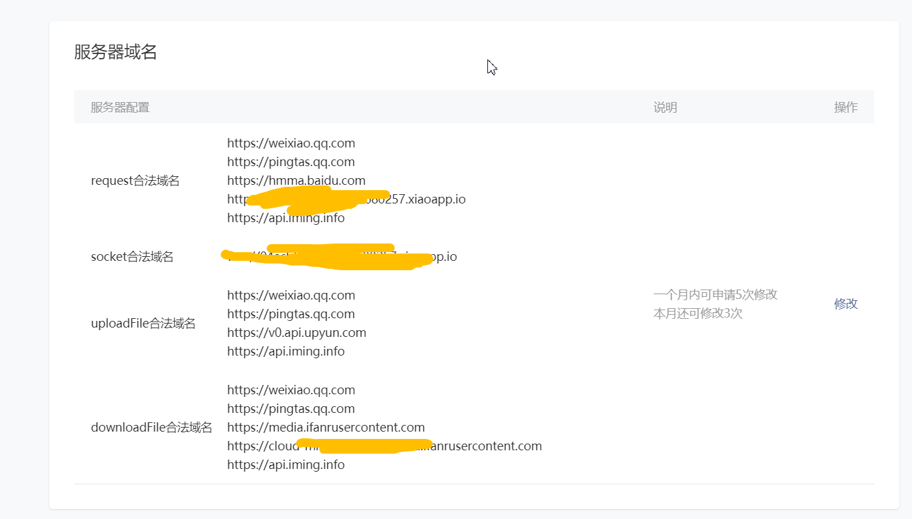Click the 修改 link in the 操作 column
This screenshot has width=912, height=519.
[845, 304]
